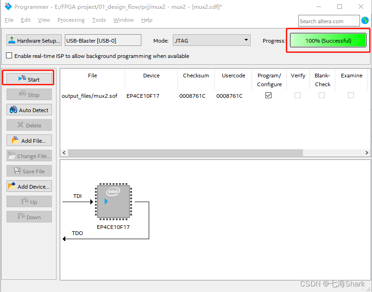372x292 pixels.
Task: Enable real-time ISP checkbox
Action: point(9,56)
